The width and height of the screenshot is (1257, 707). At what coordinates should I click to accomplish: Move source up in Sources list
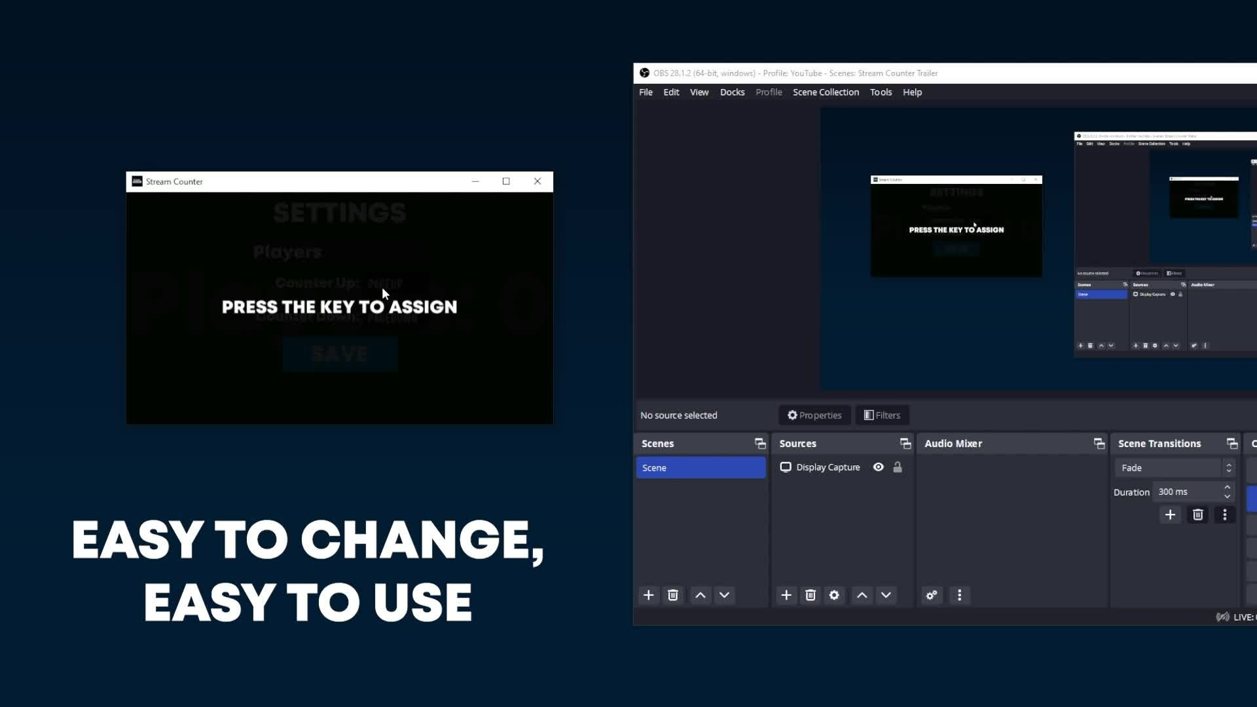tap(862, 595)
